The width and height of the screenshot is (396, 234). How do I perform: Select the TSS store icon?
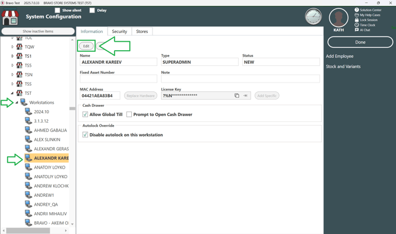point(20,84)
